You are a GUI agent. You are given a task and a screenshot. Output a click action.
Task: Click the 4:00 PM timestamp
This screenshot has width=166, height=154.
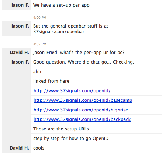coord(40,18)
